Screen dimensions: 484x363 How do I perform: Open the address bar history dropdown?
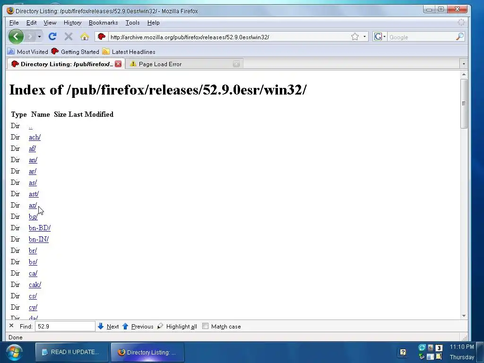364,37
